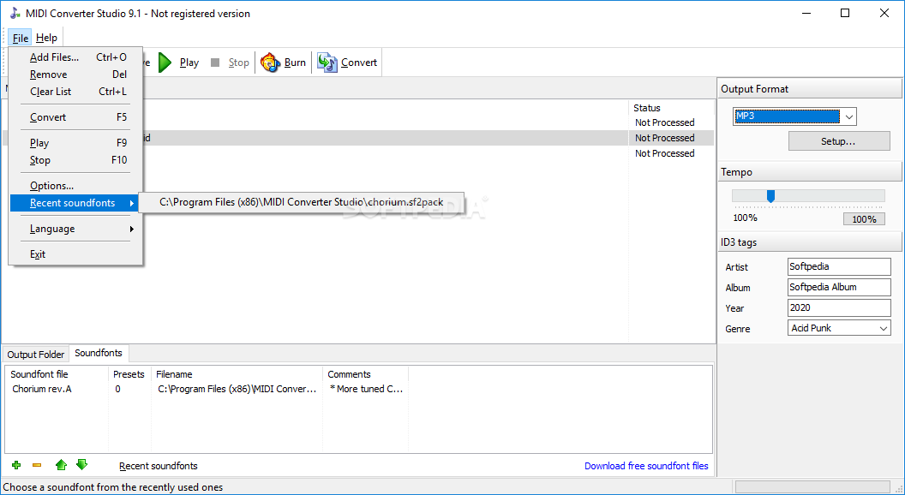This screenshot has width=905, height=495.
Task: Click the Output Format panel header
Action: click(810, 89)
